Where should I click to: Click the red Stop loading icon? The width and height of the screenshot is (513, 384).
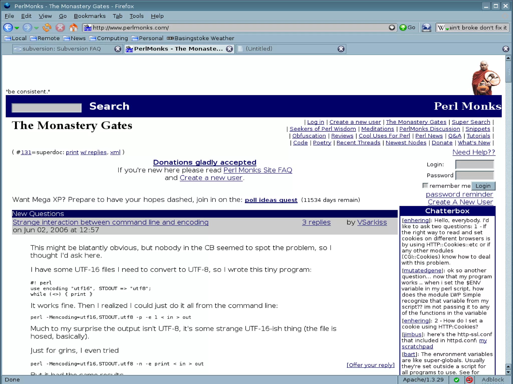pyautogui.click(x=60, y=28)
